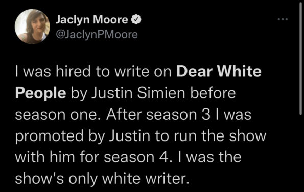Open the three-dot more options menu
304x192 pixels.
pos(283,19)
